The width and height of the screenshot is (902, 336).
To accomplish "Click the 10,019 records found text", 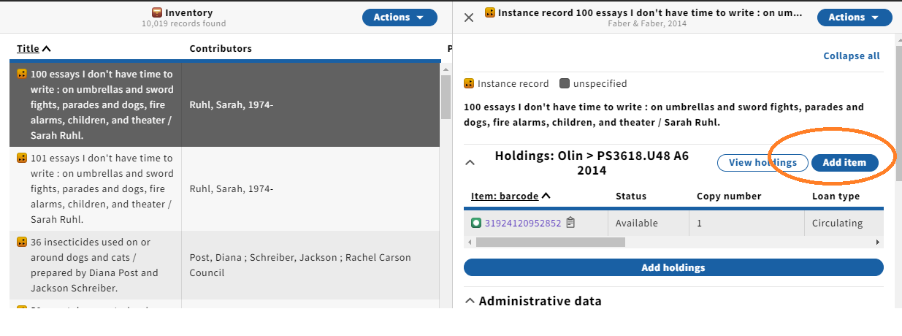I will coord(183,24).
